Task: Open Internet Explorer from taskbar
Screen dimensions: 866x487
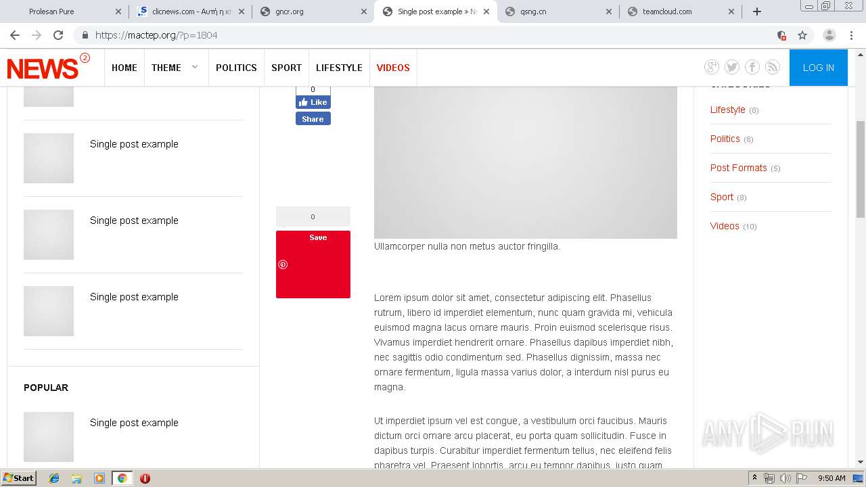Action: click(54, 478)
